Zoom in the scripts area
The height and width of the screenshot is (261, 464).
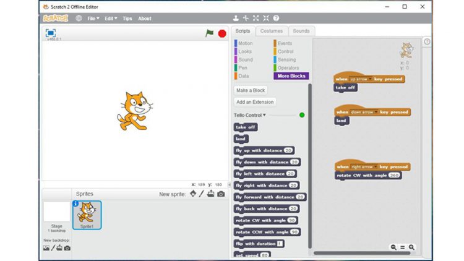click(x=411, y=247)
